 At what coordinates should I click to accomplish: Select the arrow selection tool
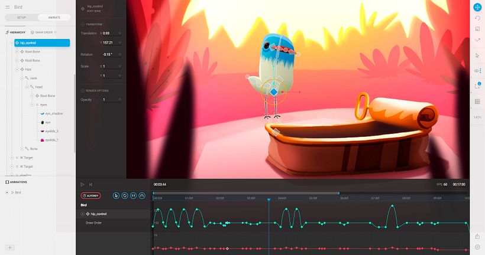477,55
